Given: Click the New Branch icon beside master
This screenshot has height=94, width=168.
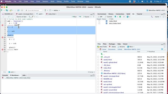Looking at the screenshot, I should point(152,17).
